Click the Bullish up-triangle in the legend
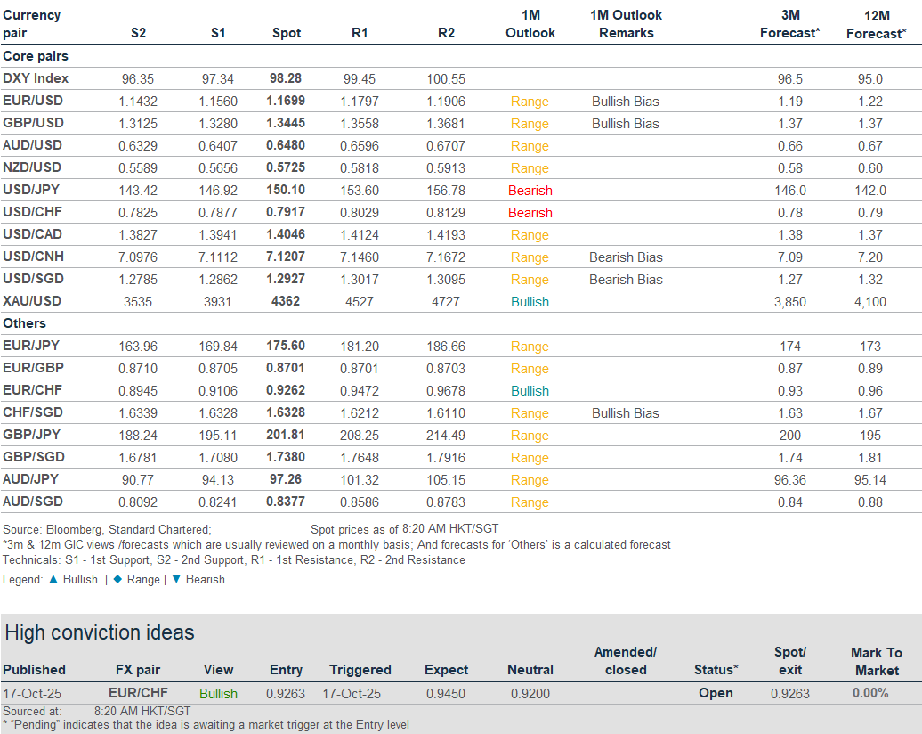Viewport: 922px width, 734px height. tap(53, 579)
